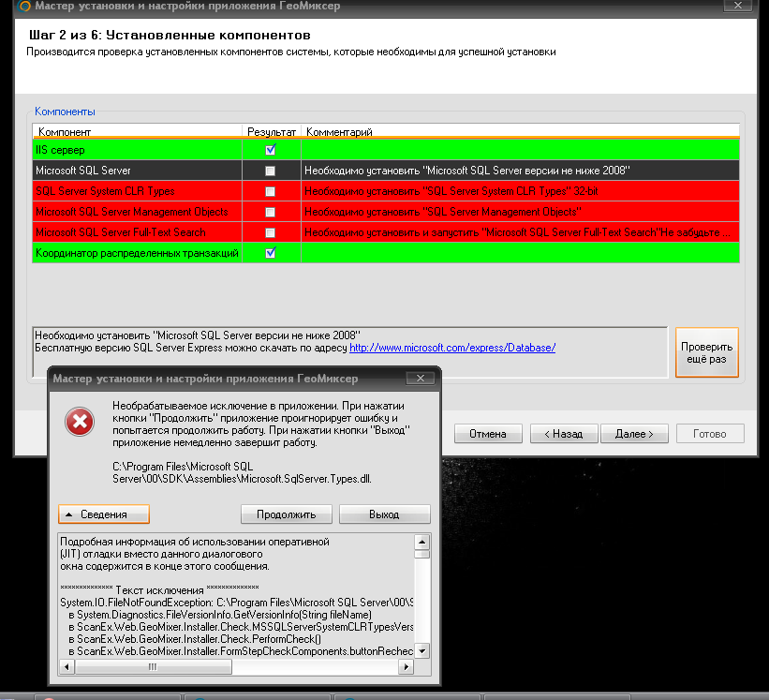Click the FormStepCheckComponents.buttonRecheck stack line
This screenshot has width=769, height=700.
(242, 651)
